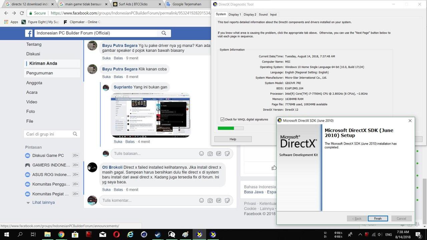The width and height of the screenshot is (427, 240).
Task: Open Figure Eight bookmark
Action: 40,22
